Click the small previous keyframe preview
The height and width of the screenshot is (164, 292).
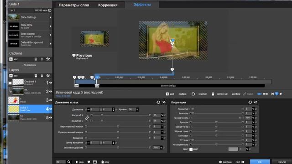[x=95, y=39]
